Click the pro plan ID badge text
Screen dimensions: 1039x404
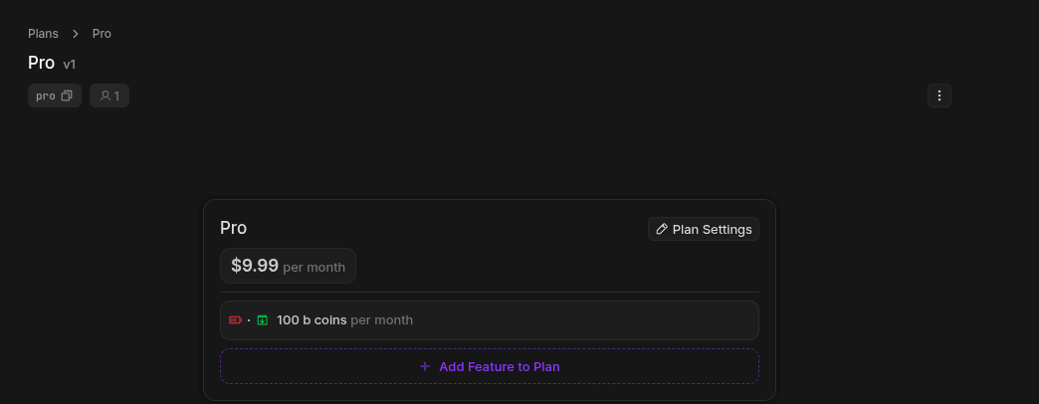click(x=46, y=97)
